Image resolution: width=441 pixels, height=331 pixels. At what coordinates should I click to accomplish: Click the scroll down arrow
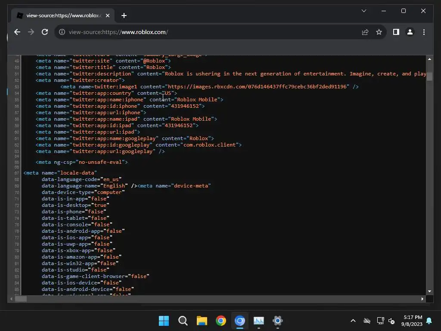(429, 291)
